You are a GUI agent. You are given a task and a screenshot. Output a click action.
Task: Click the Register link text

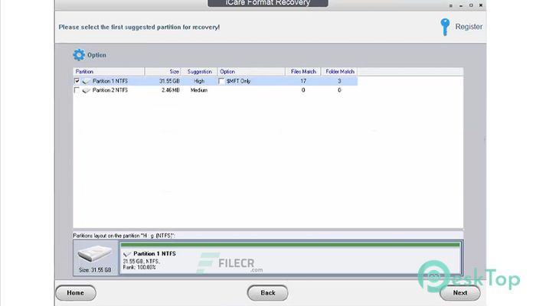click(x=469, y=27)
